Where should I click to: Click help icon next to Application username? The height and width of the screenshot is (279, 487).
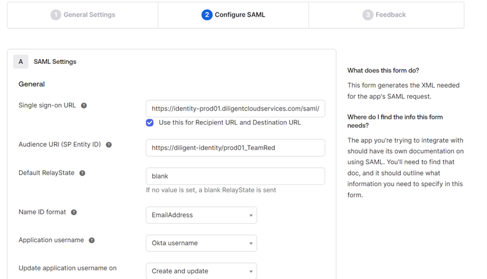pyautogui.click(x=92, y=240)
